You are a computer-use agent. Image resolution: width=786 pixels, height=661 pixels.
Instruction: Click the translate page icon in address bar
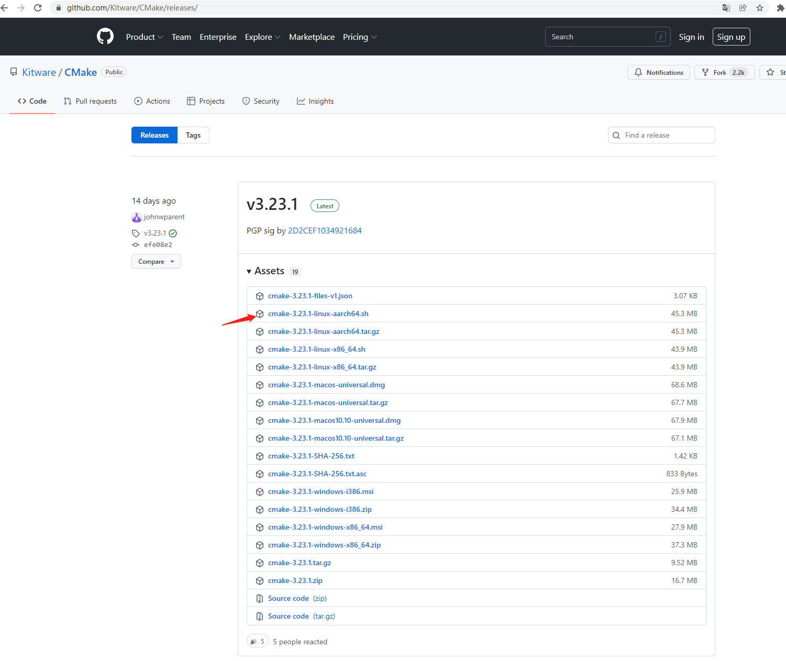(x=726, y=8)
